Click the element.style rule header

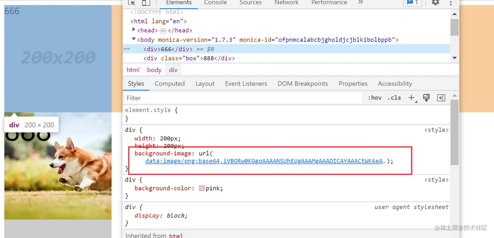pyautogui.click(x=151, y=110)
